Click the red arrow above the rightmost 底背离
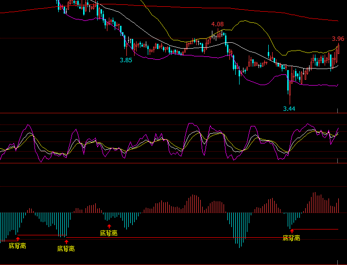This screenshot has height=265, width=347. click(292, 231)
